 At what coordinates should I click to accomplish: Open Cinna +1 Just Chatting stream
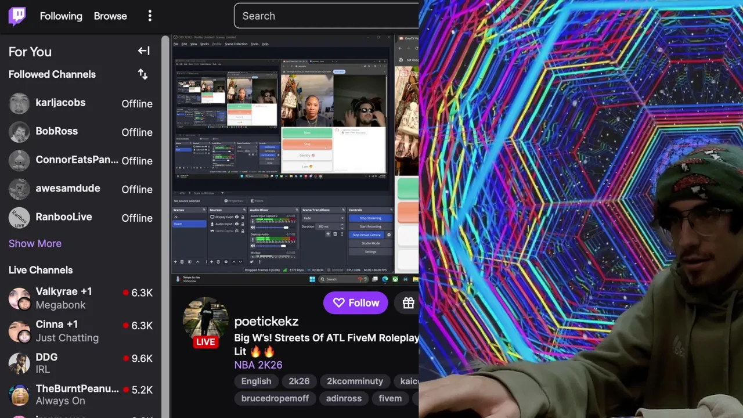(x=81, y=331)
